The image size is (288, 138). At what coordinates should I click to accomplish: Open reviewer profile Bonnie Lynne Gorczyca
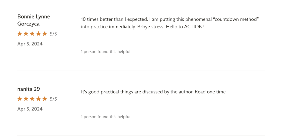pyautogui.click(x=33, y=20)
